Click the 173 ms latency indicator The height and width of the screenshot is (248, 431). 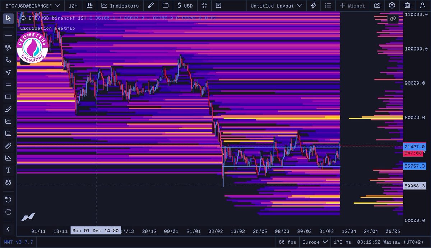[342, 242]
